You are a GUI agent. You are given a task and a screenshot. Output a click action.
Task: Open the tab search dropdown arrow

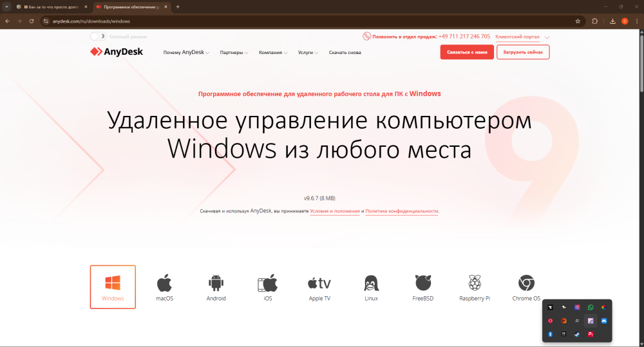tap(6, 6)
